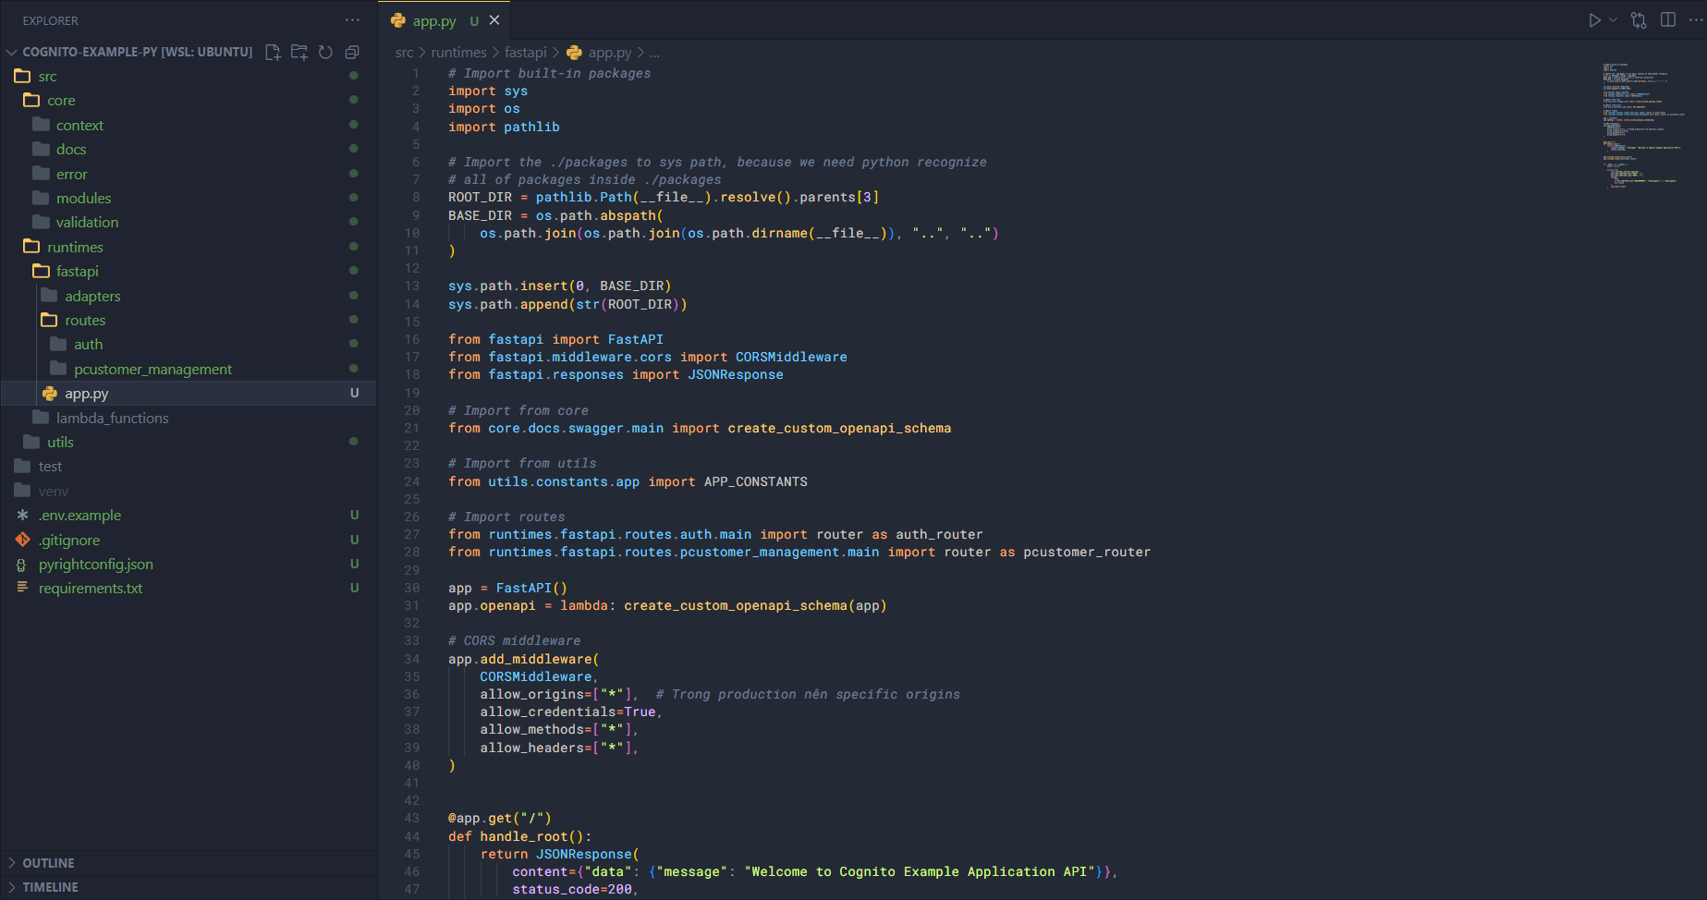Expand the OUTLINE section
1707x900 pixels.
(x=48, y=863)
